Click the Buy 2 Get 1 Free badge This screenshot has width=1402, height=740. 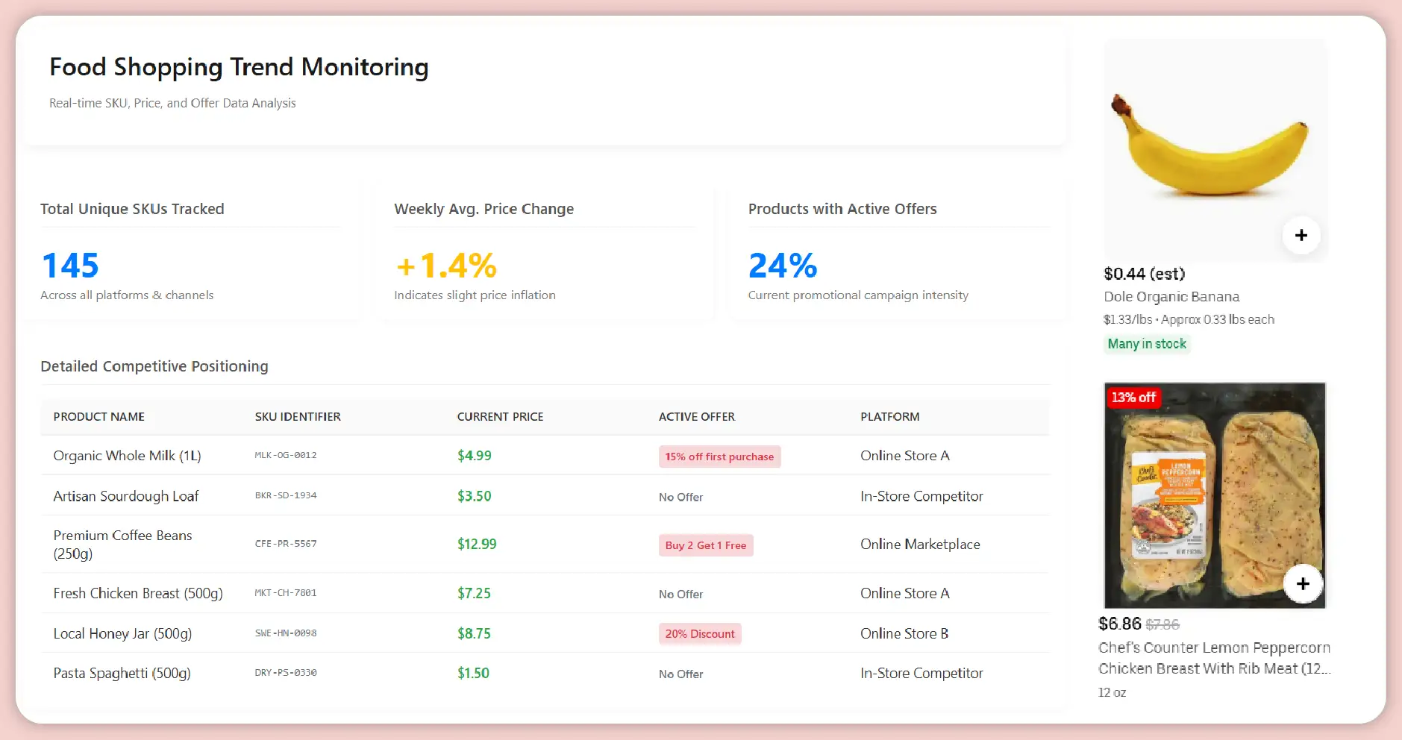coord(705,545)
